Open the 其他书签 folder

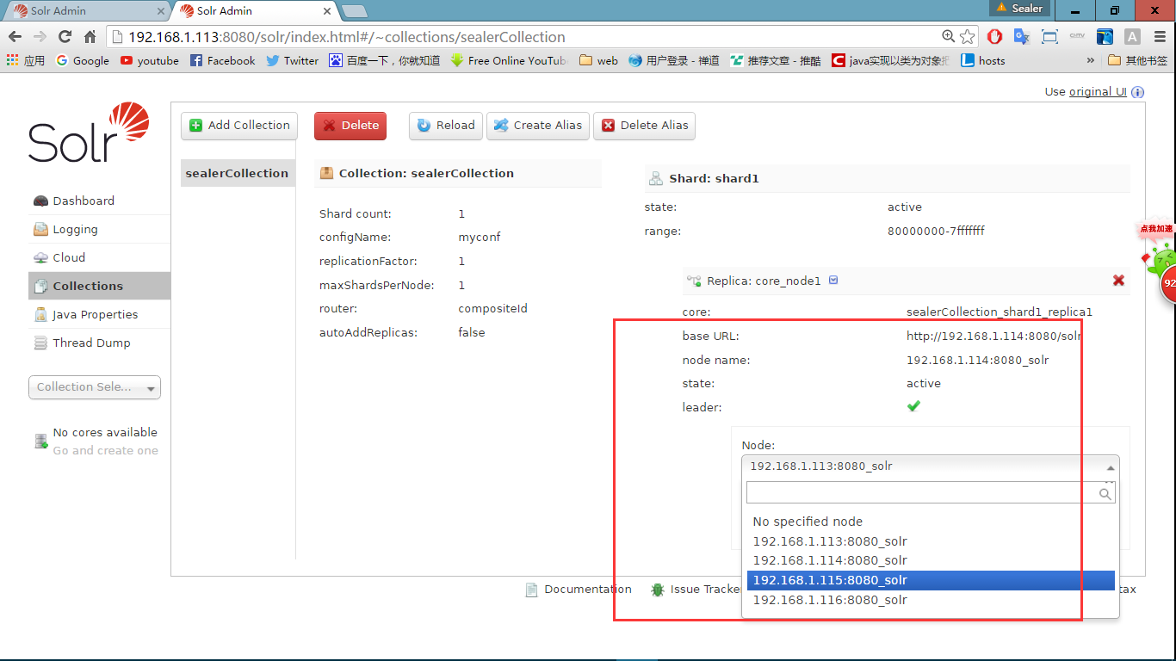(1138, 61)
